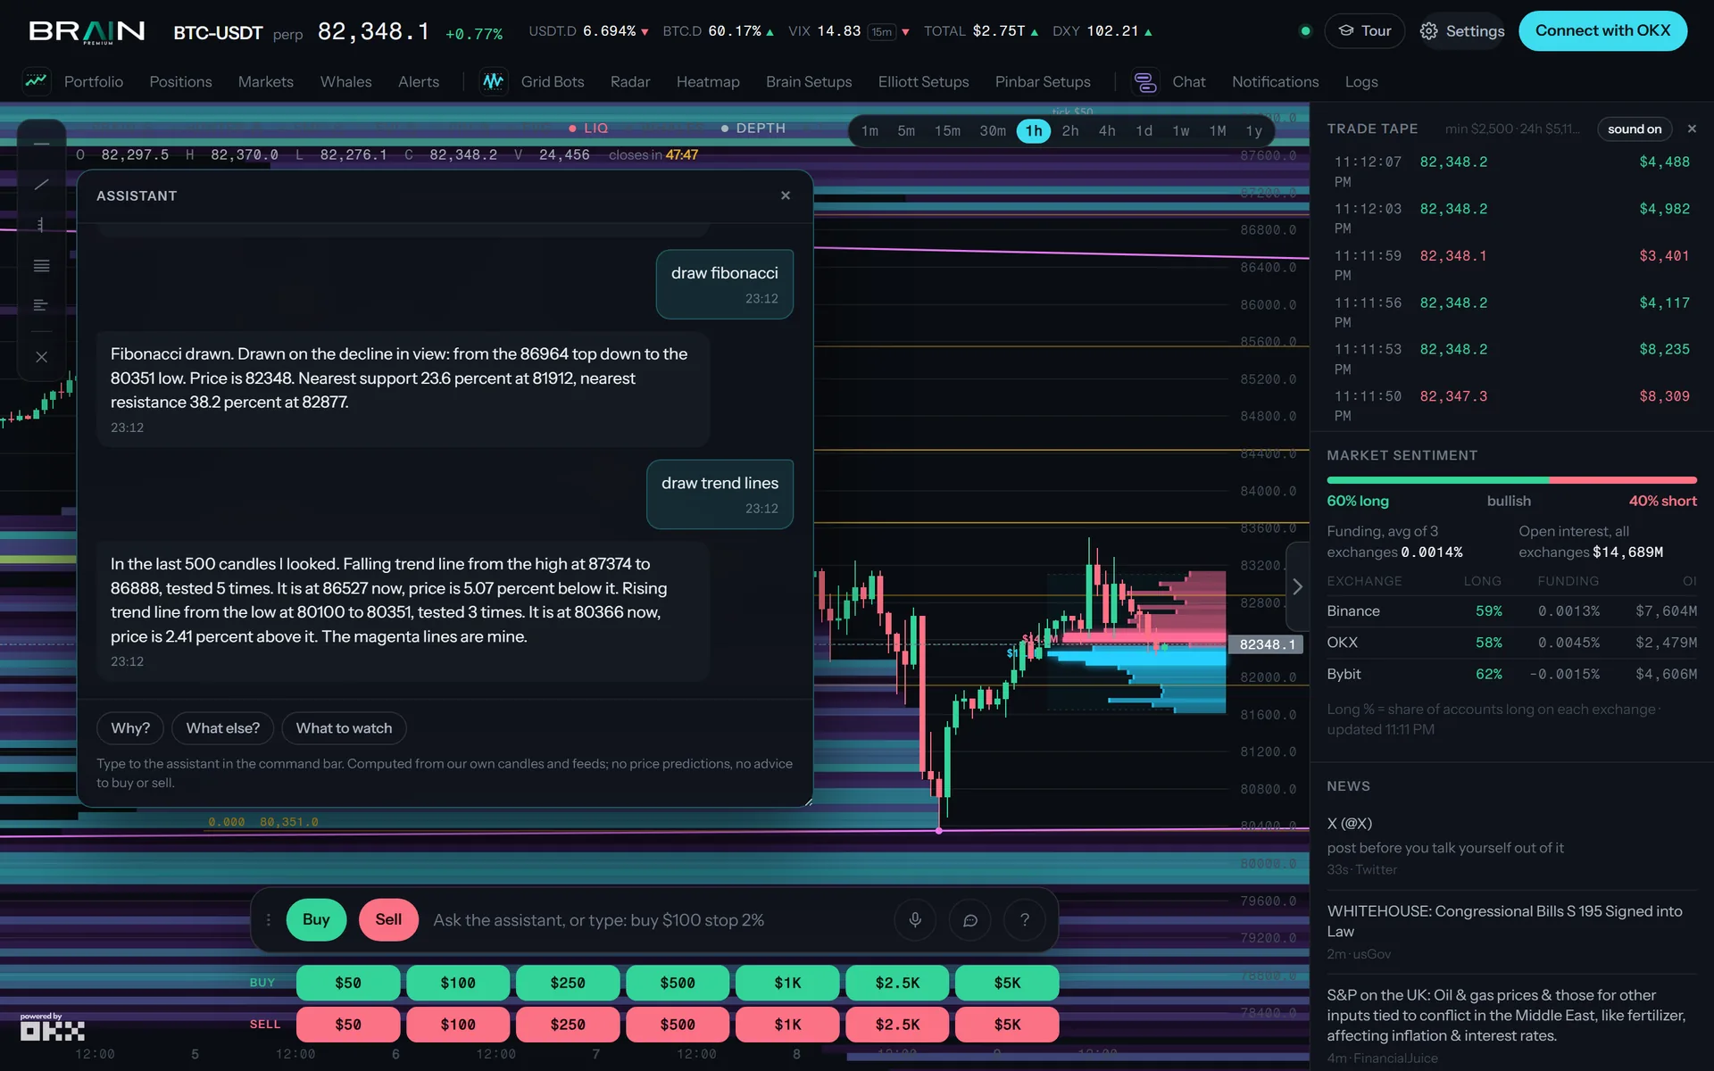
Task: Collapse the right sidebar with chevron arrow
Action: [1297, 586]
